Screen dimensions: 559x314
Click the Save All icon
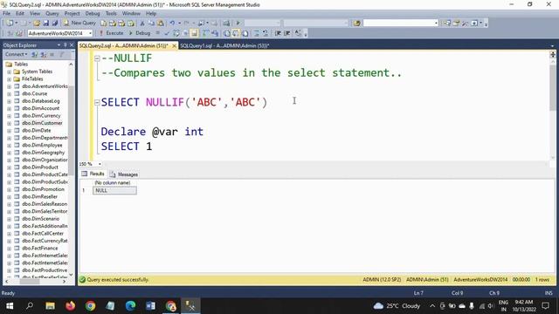(54, 24)
